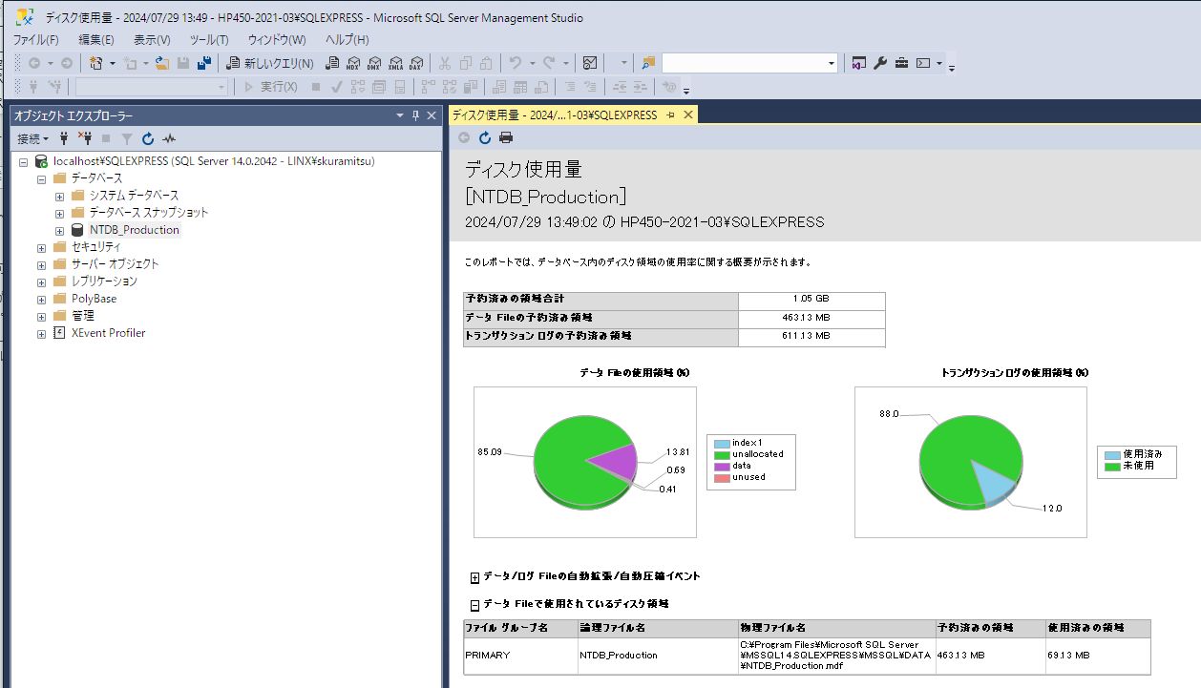1201x688 pixels.
Task: Expand the セキュリティ folder node
Action: [x=41, y=247]
